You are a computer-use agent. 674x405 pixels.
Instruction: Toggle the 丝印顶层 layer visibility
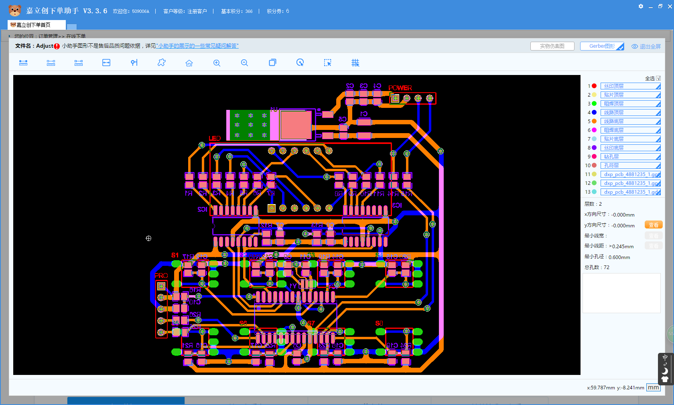point(631,86)
